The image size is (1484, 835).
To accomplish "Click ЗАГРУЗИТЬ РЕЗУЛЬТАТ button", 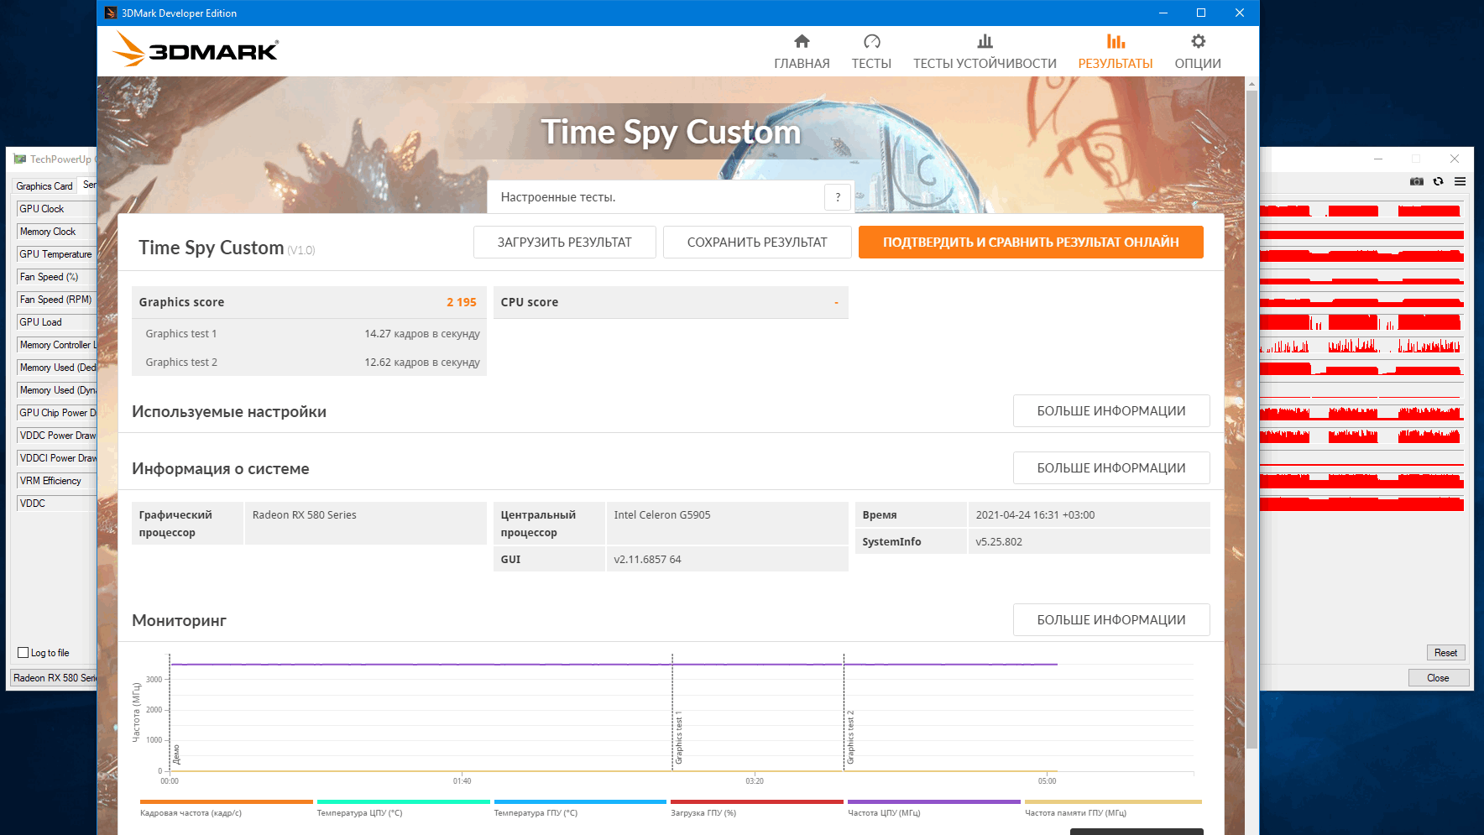I will point(564,242).
